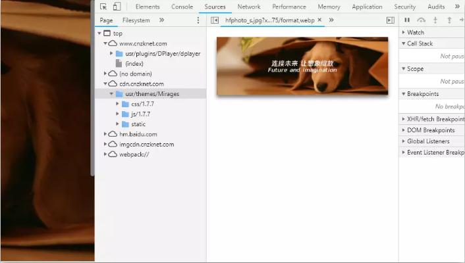This screenshot has height=263, width=465.
Task: Click the webpack:// cloud icon
Action: pos(113,155)
